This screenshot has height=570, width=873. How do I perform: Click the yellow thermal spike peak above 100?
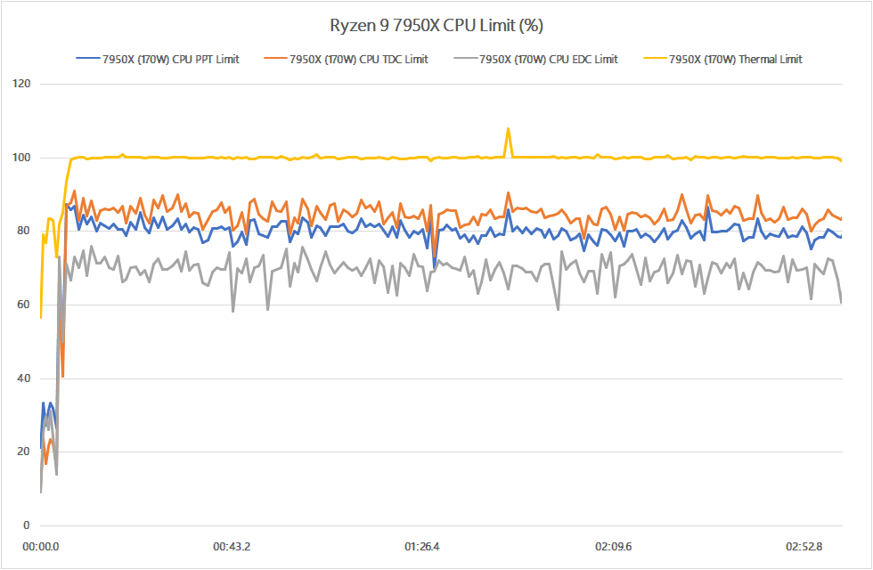tap(508, 129)
